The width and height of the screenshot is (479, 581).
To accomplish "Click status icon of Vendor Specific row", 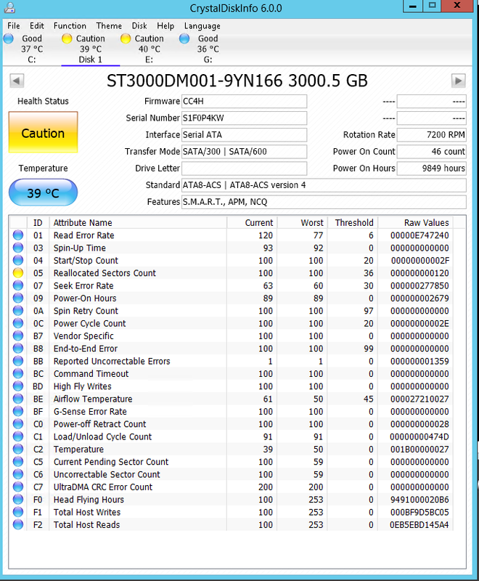I will click(17, 336).
